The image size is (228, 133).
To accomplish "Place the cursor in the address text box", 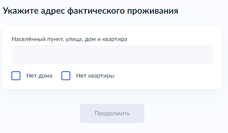I will 112,55.
